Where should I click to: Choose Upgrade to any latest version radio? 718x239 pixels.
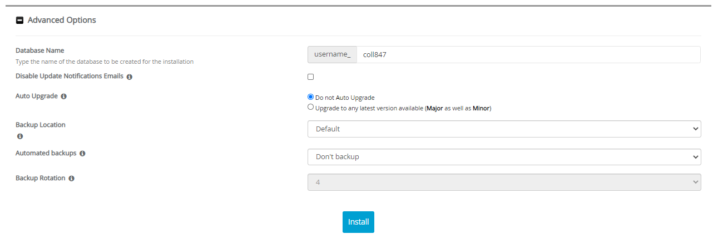pos(311,108)
